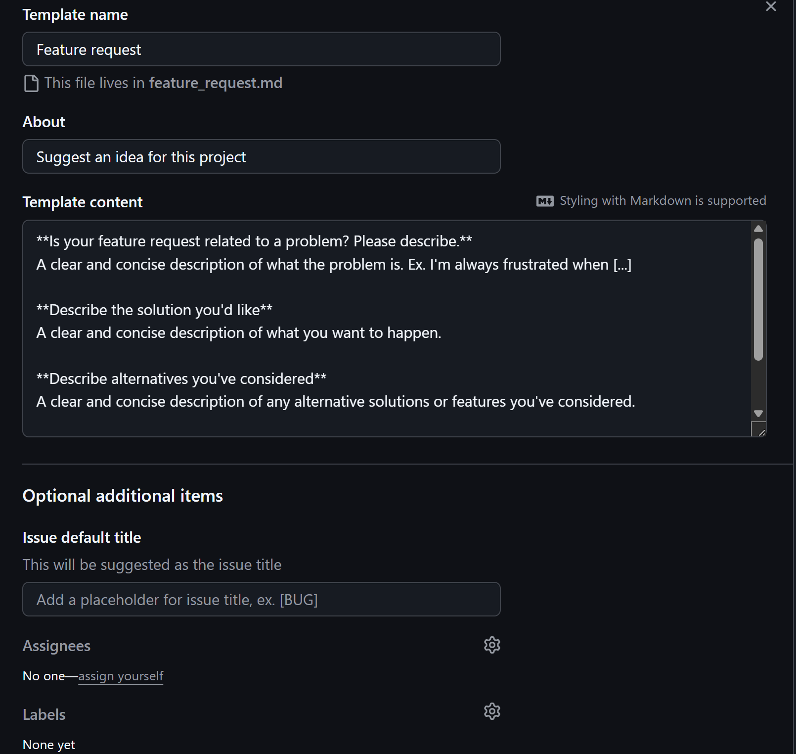Viewport: 796px width, 754px height.
Task: Click the 'assign yourself' link
Action: [121, 676]
